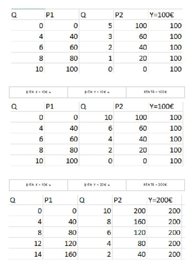Select the RENTA = 200€ box

pos(155,185)
